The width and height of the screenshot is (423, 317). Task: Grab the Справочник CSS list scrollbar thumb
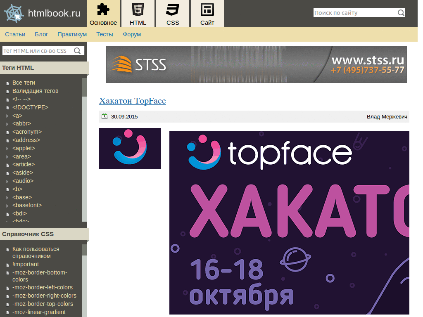(84, 250)
